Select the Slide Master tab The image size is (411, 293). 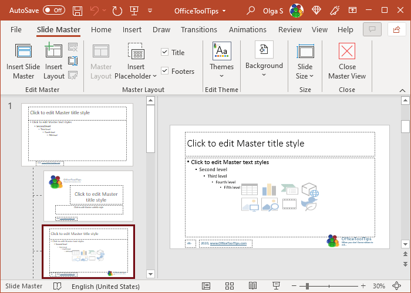click(59, 29)
